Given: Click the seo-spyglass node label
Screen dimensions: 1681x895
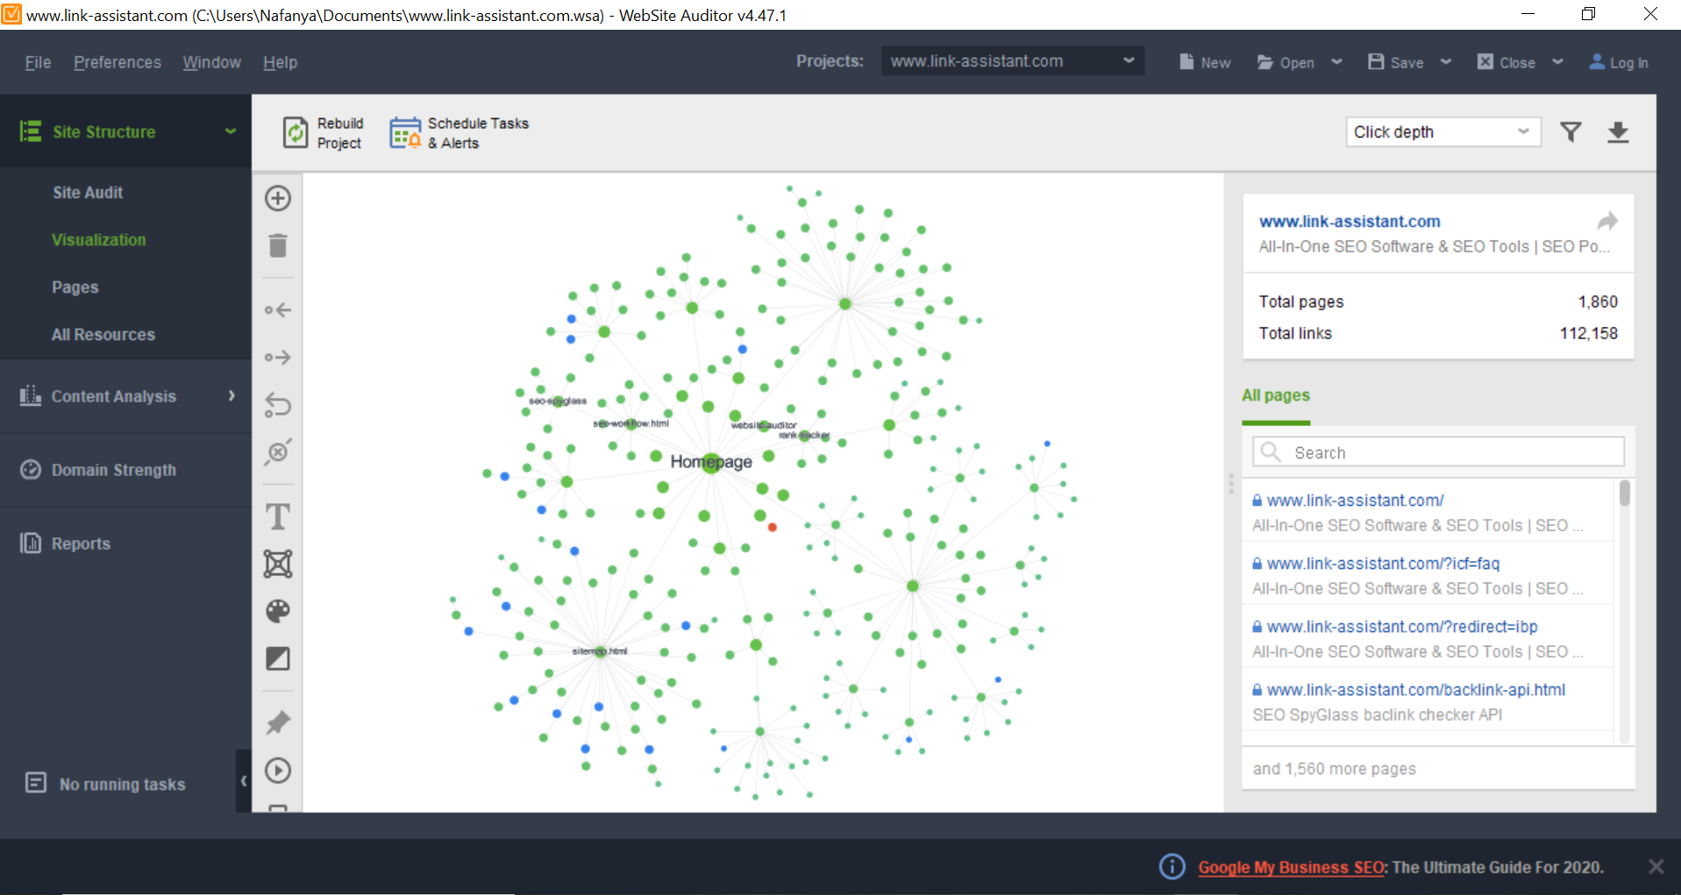Looking at the screenshot, I should [557, 401].
